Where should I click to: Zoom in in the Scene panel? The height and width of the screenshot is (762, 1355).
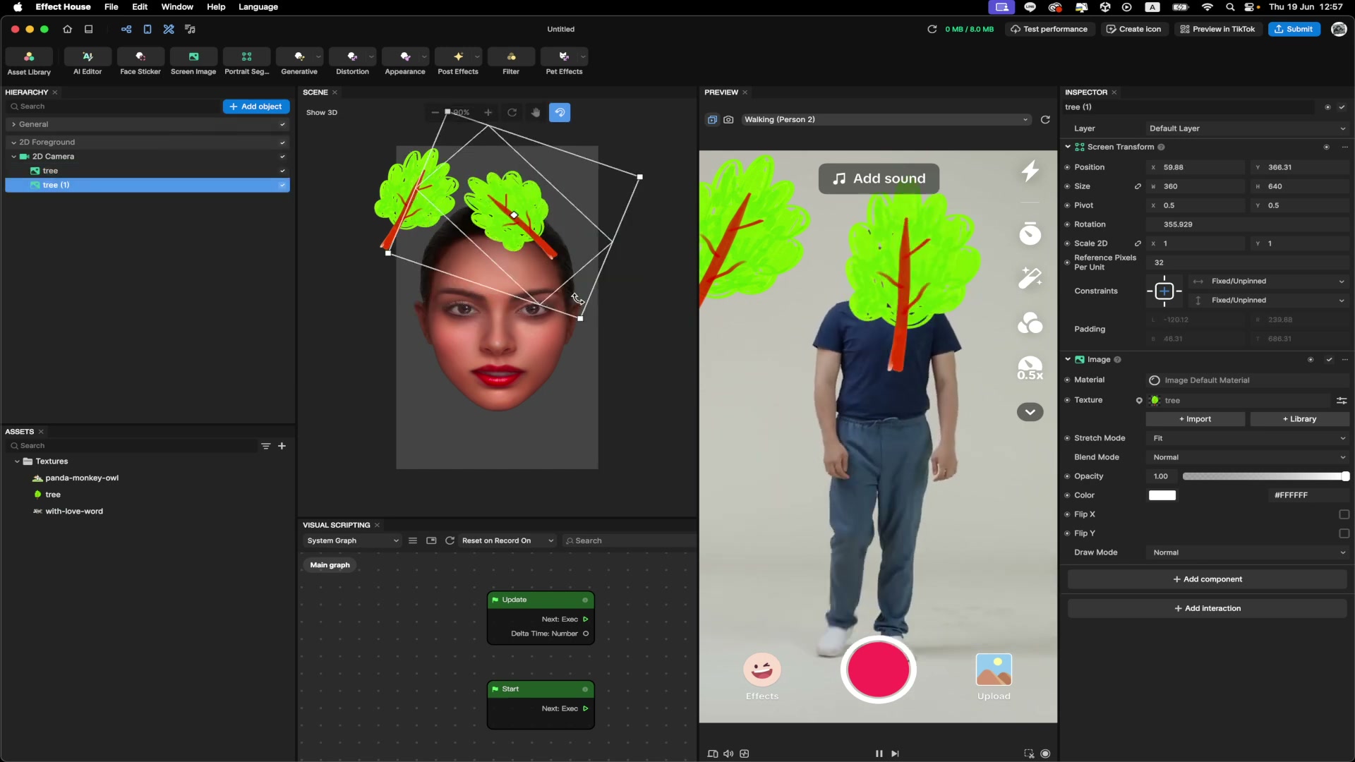[x=488, y=112]
